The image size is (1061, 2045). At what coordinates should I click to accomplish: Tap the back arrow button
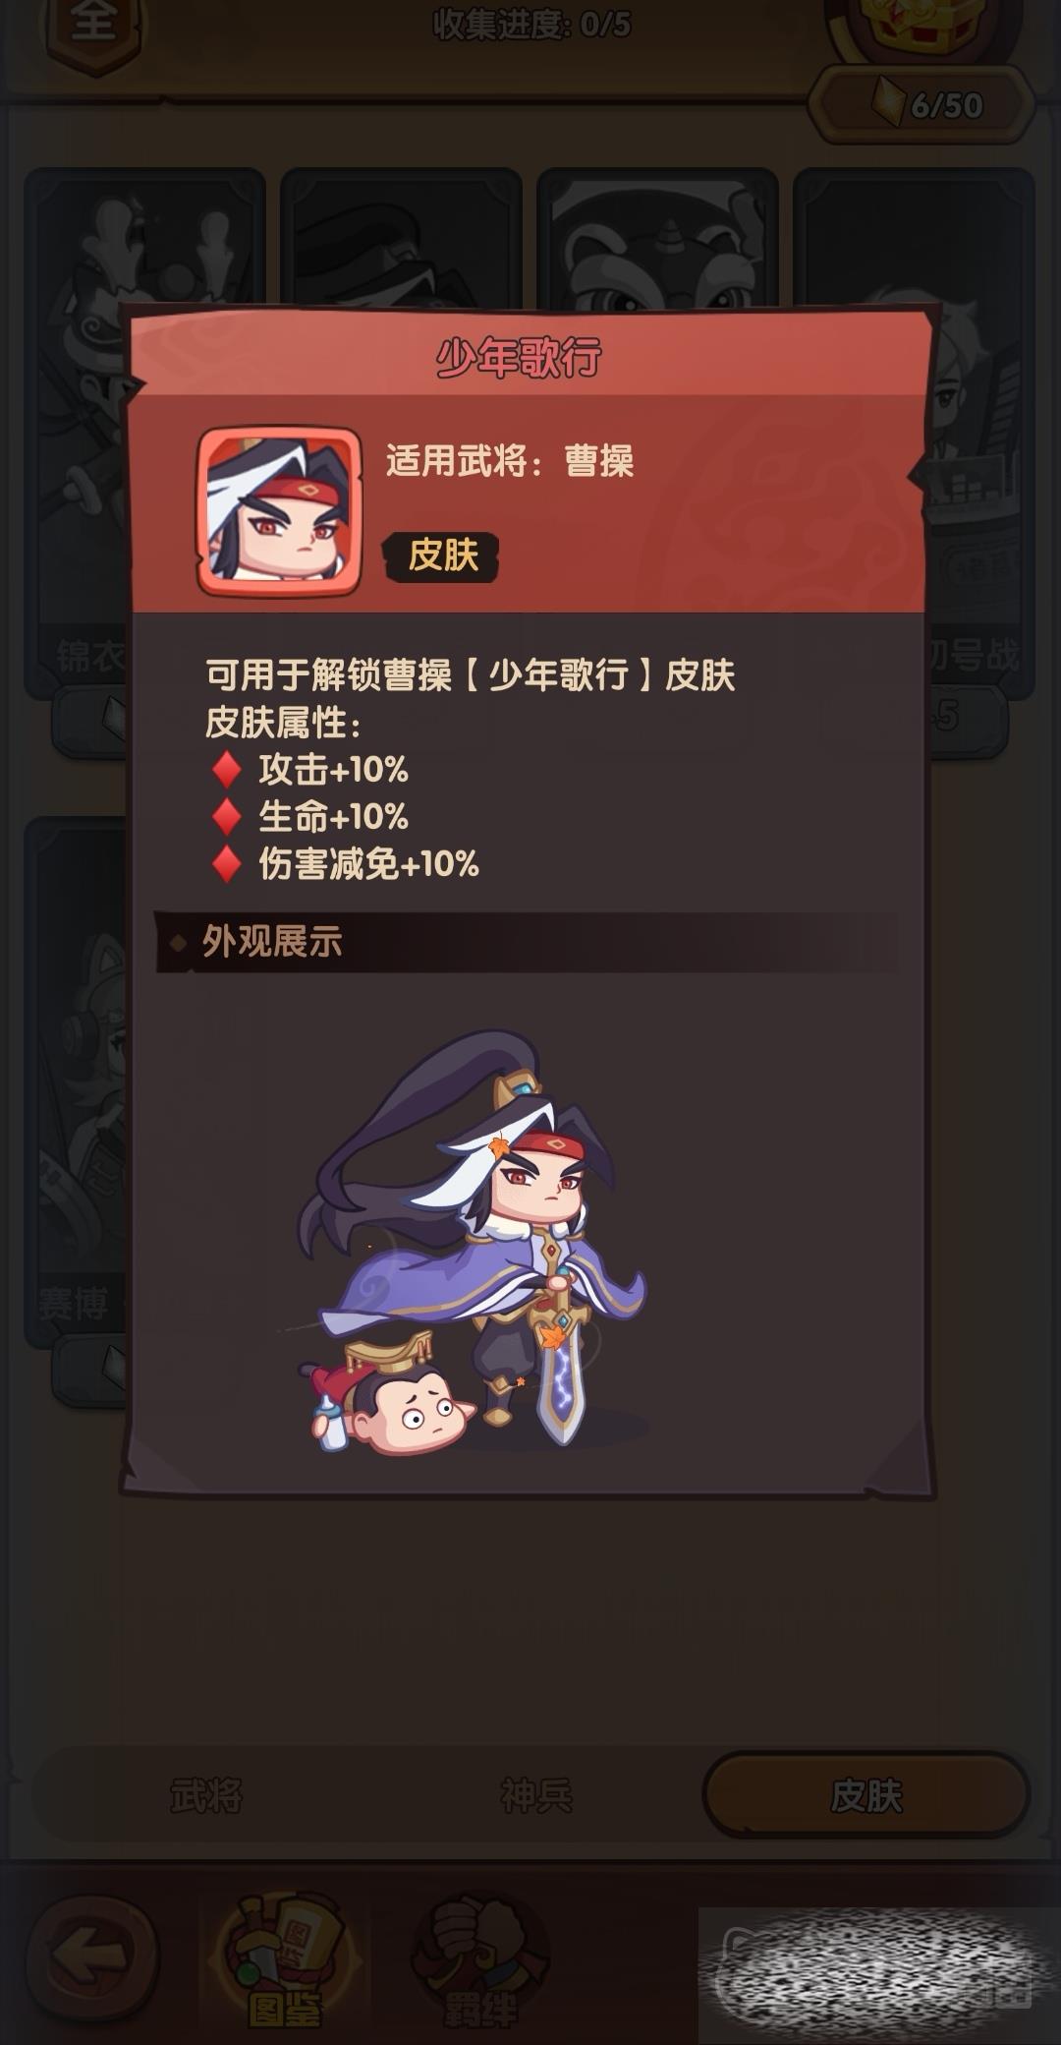click(90, 1957)
